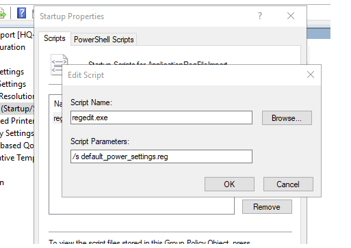Select the based Qo tree item
This screenshot has height=248, width=351.
click(17, 146)
